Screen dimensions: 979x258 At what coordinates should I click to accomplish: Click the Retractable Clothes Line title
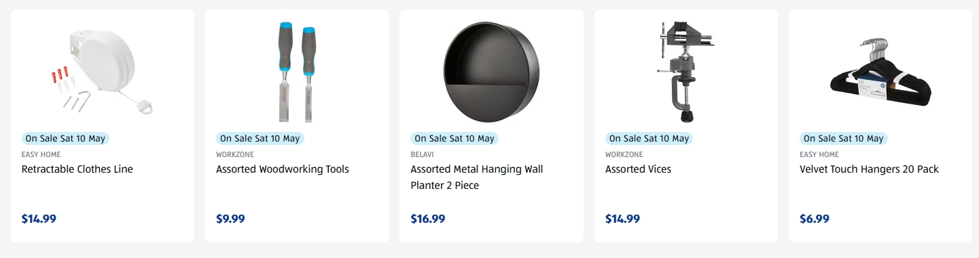pyautogui.click(x=77, y=169)
